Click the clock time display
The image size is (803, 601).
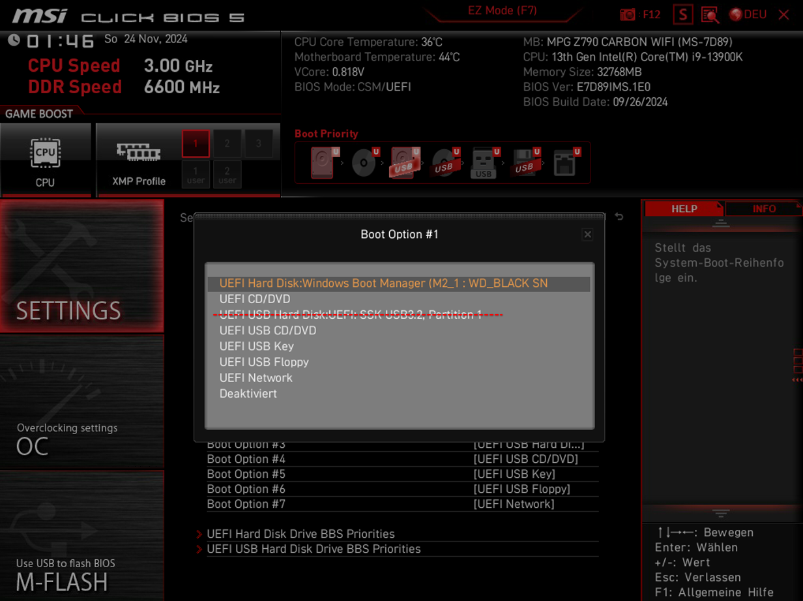coord(61,41)
